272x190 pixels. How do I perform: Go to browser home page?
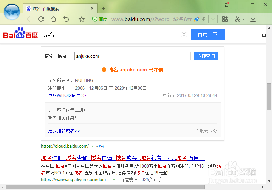(x=54, y=19)
